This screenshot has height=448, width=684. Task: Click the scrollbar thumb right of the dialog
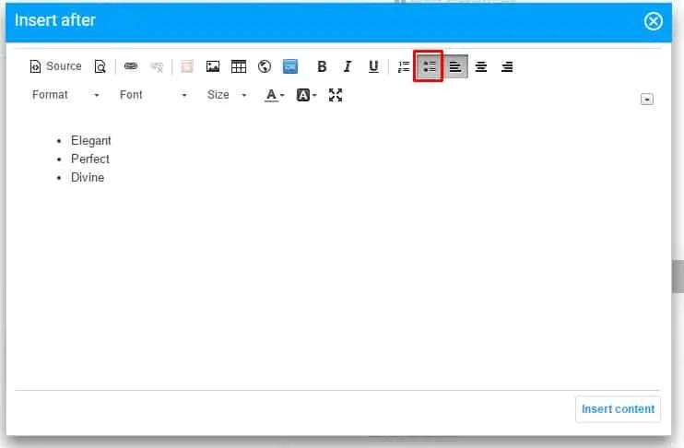tap(678, 277)
